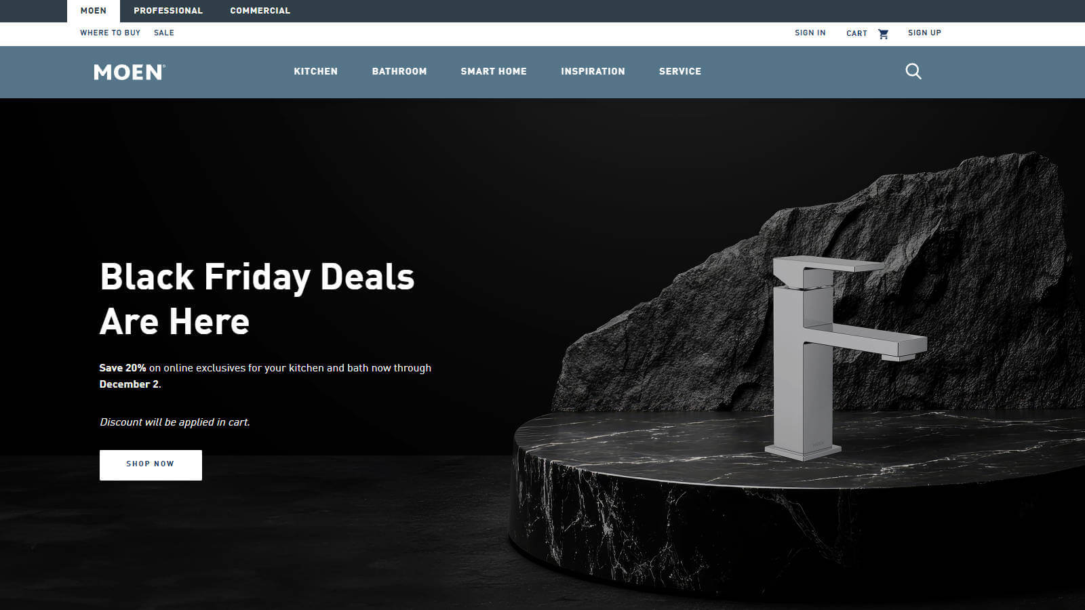
Task: Select the Moen site tab
Action: pos(94,11)
